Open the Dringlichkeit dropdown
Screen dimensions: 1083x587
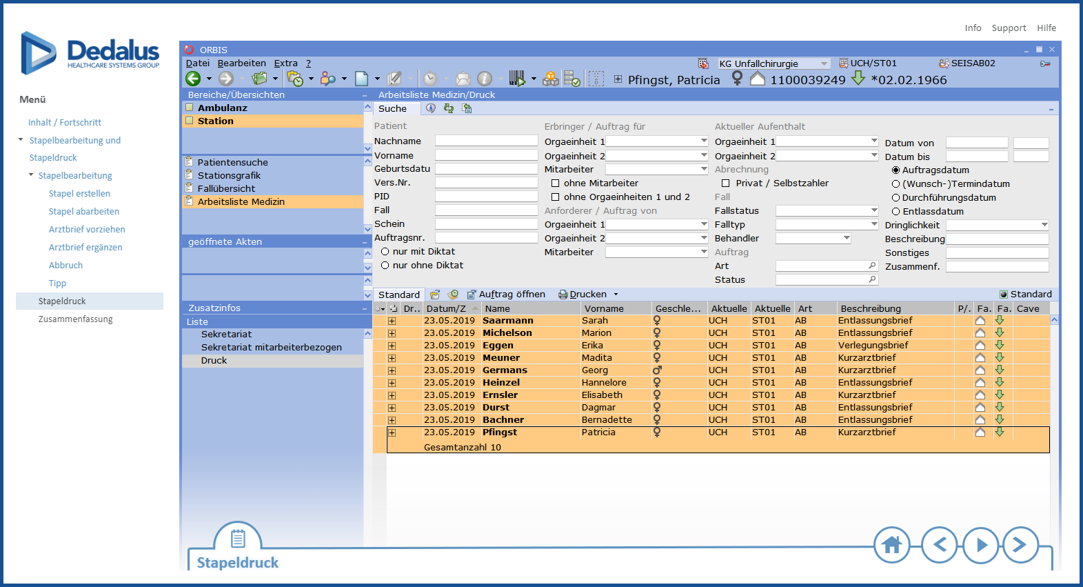[1044, 226]
